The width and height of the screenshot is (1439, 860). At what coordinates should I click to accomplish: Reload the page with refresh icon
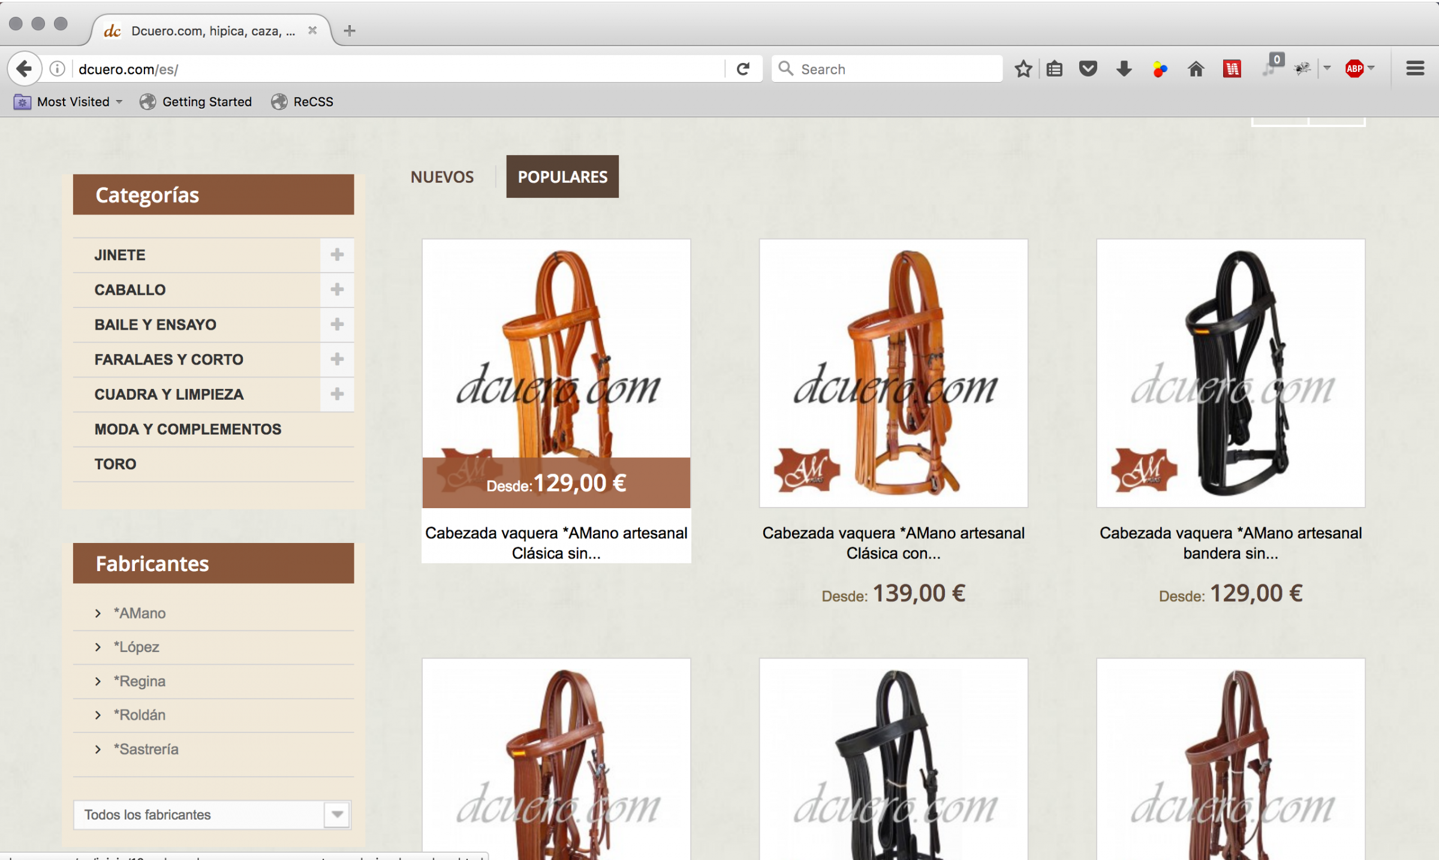[x=743, y=69]
